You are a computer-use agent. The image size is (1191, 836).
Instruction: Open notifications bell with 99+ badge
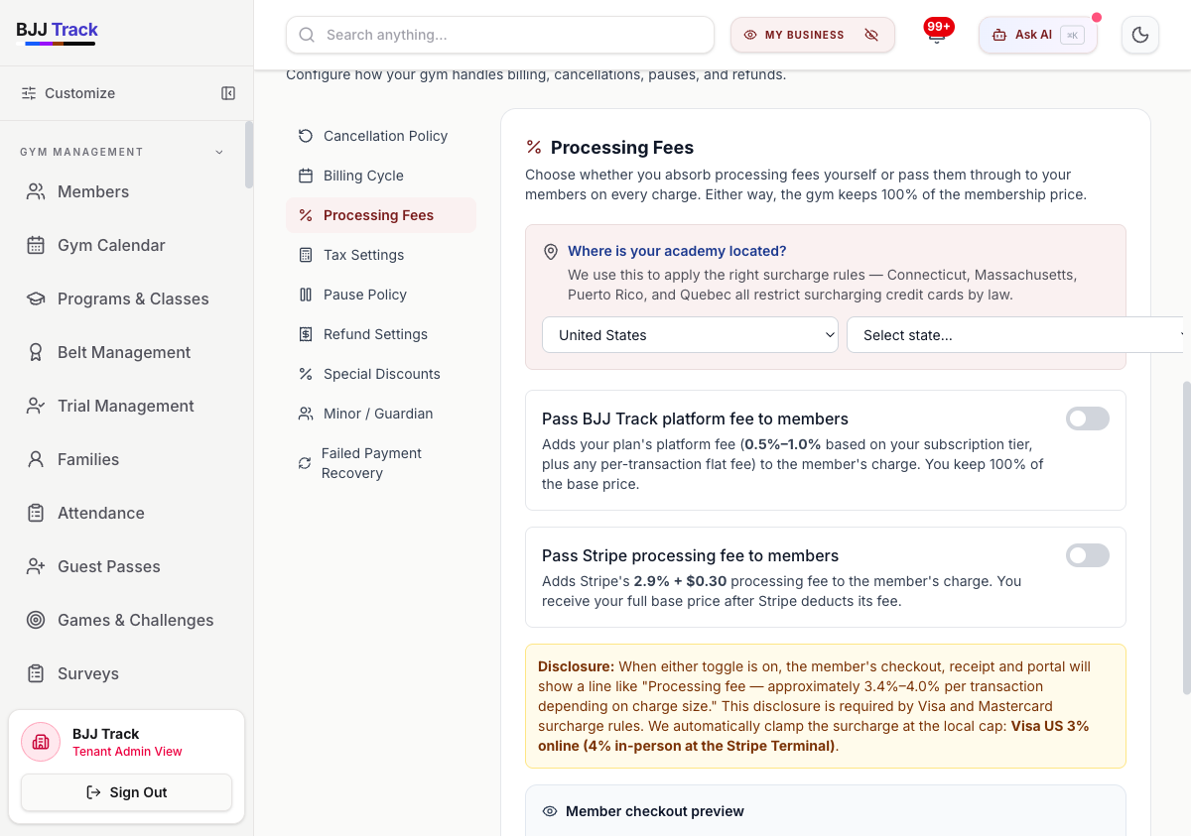937,32
